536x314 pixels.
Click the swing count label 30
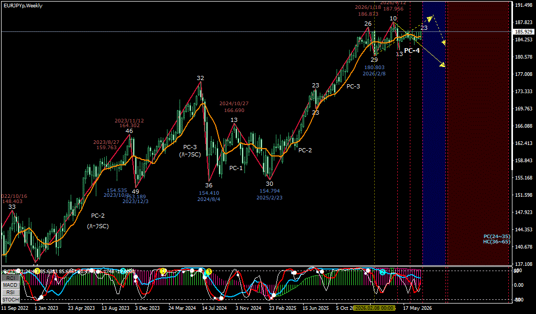270,184
